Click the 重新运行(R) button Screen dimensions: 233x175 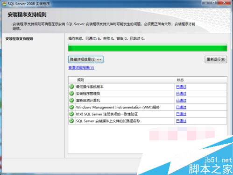click(x=216, y=59)
